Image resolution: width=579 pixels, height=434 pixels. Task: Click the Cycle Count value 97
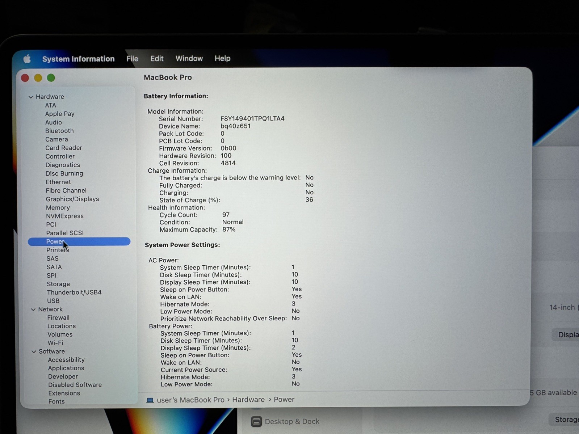(x=226, y=215)
